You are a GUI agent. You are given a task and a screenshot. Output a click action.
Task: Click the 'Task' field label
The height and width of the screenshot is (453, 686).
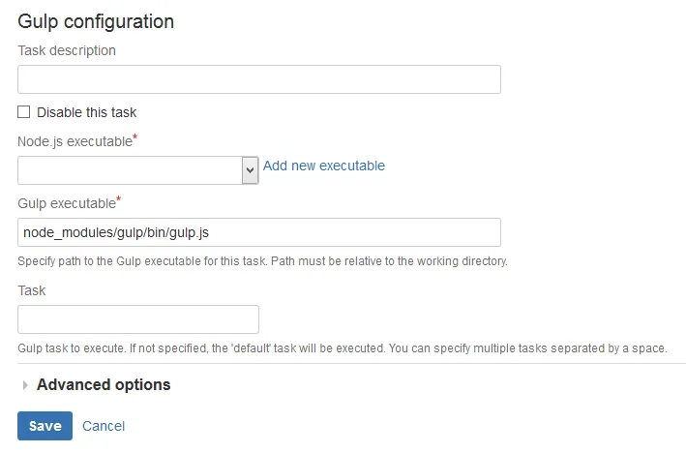pyautogui.click(x=32, y=290)
